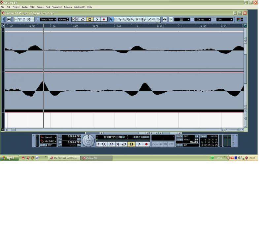Select the Scrub hand tool
Viewport: 264px width, 239px height.
(158, 19)
